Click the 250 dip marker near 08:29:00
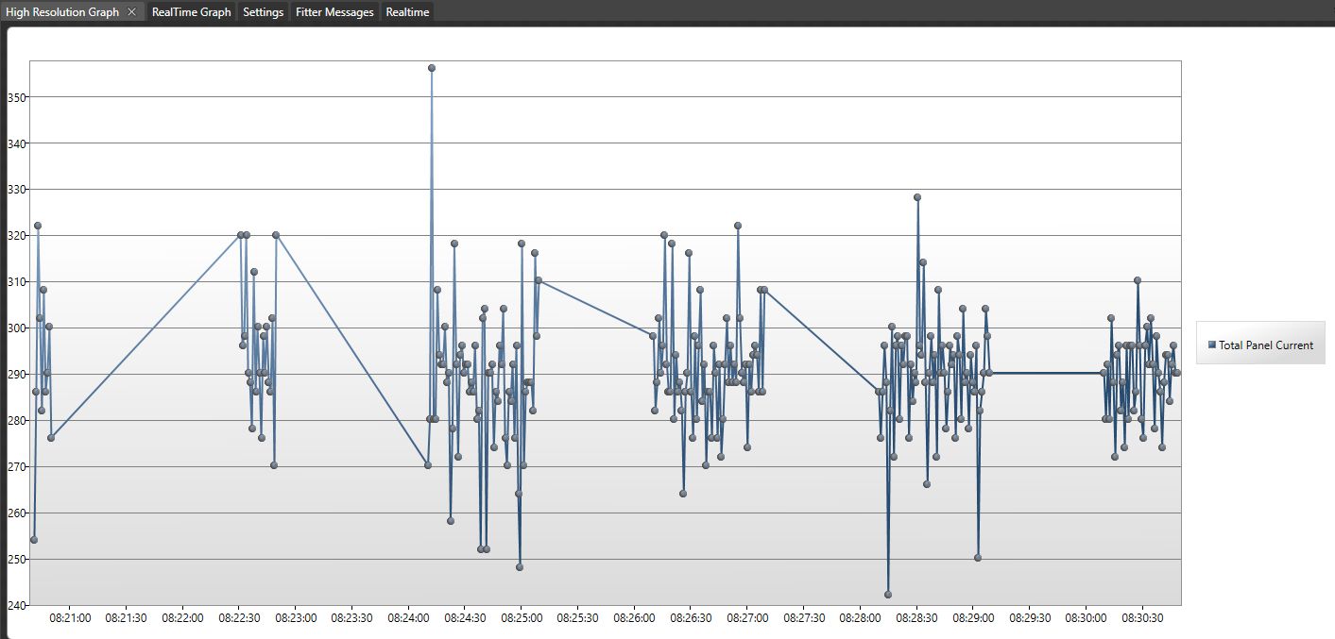The height and width of the screenshot is (639, 1335). [978, 558]
